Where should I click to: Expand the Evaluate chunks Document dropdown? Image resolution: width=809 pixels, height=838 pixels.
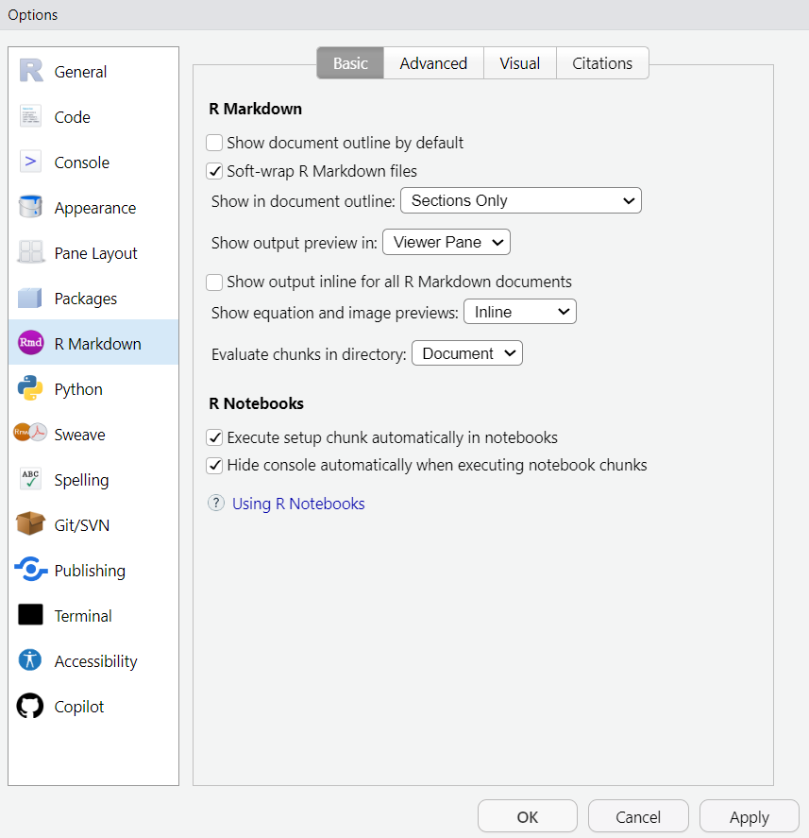click(466, 353)
